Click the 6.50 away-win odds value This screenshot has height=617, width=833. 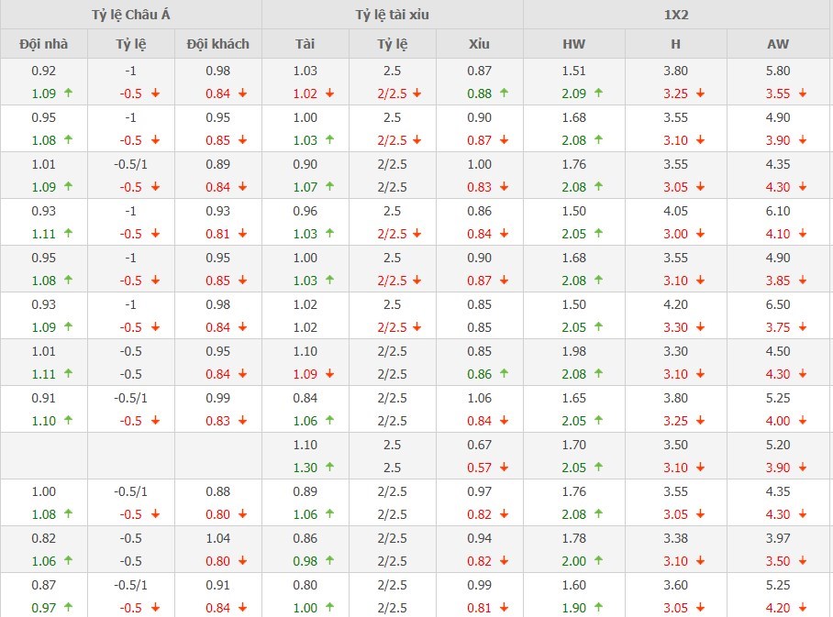click(x=776, y=304)
